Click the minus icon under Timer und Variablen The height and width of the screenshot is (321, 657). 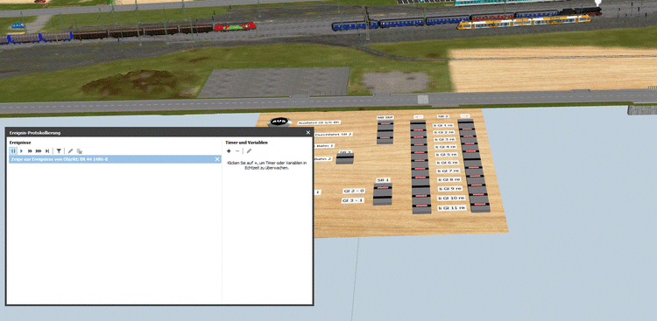(x=237, y=150)
